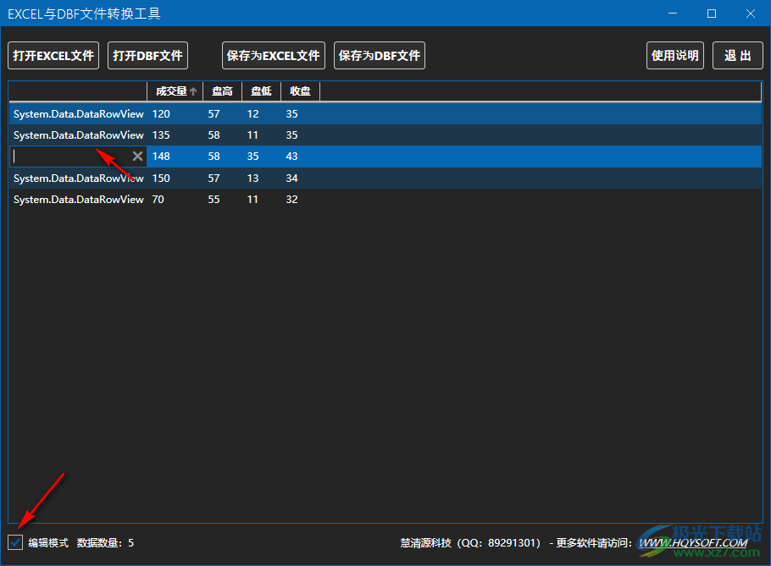The width and height of the screenshot is (771, 566).
Task: Click the 收盘 column header
Action: [300, 91]
